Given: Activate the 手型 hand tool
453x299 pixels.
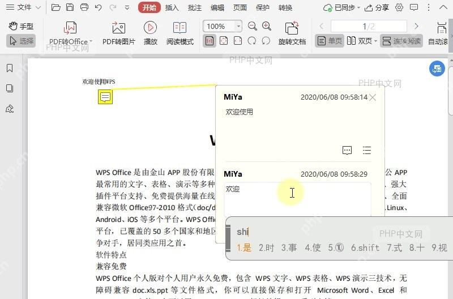Looking at the screenshot, I should tap(21, 26).
